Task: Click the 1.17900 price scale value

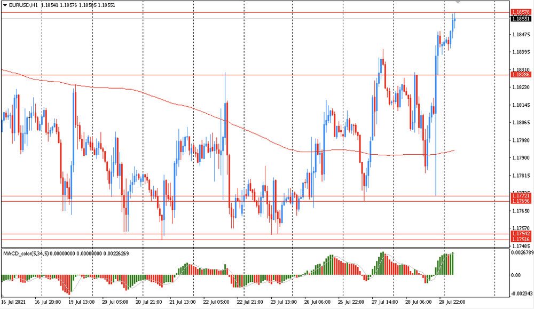Action: [521, 158]
